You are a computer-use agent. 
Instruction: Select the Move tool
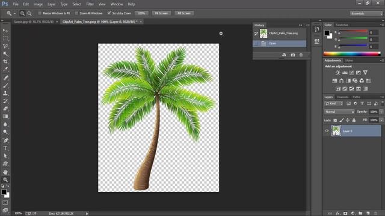tap(5, 31)
